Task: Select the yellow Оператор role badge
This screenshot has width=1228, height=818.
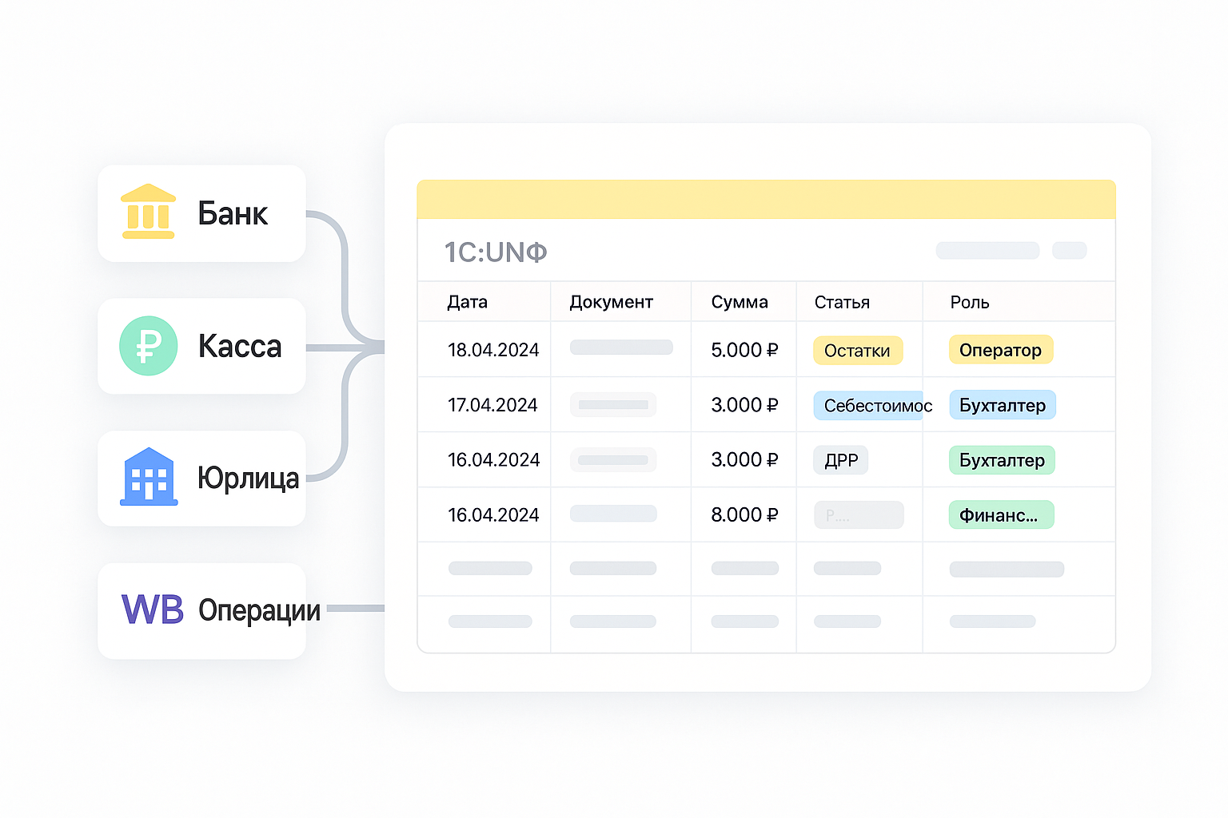Action: pos(1000,350)
